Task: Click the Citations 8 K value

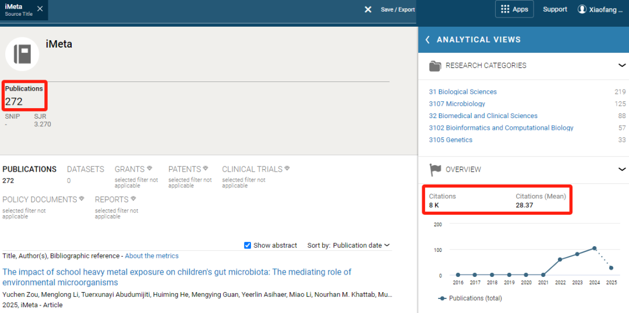Action: [x=434, y=205]
